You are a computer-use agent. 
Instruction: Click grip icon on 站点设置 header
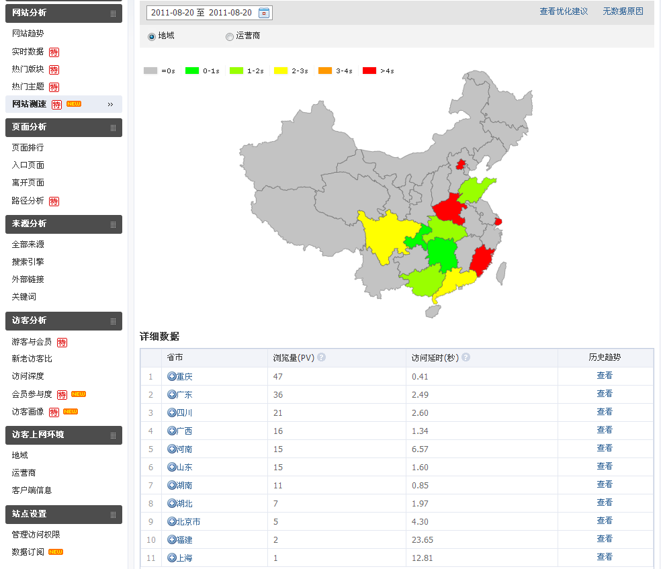113,515
